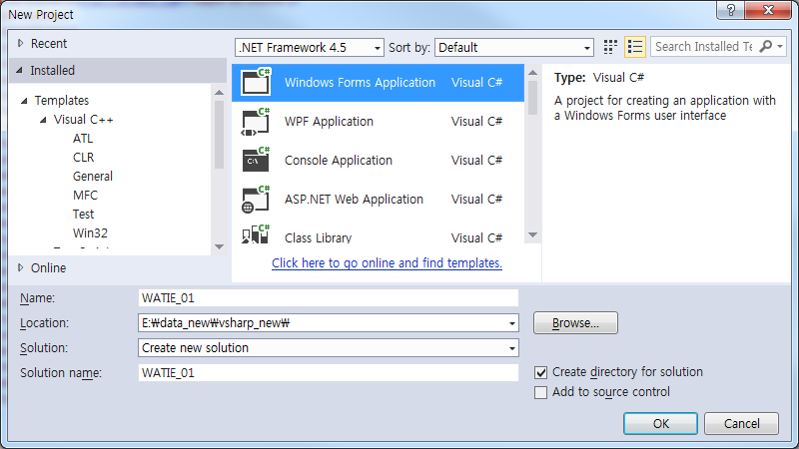
Task: Click the Console Application template icon
Action: tap(256, 161)
